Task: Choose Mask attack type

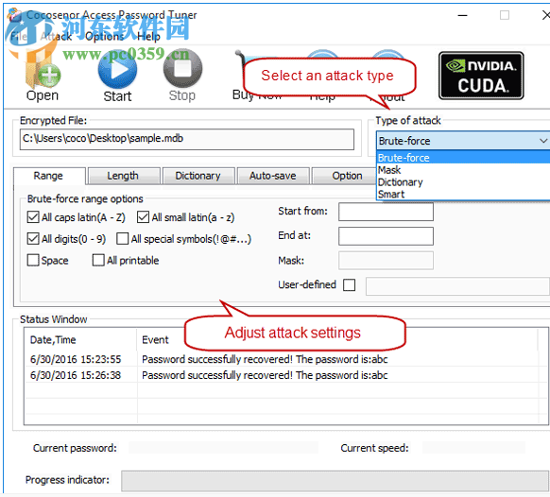Action: tap(463, 170)
